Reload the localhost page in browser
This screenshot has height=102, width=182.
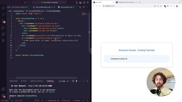100,6
